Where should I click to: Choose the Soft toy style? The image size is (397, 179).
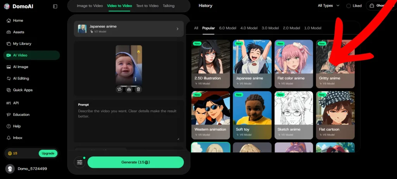click(x=252, y=115)
